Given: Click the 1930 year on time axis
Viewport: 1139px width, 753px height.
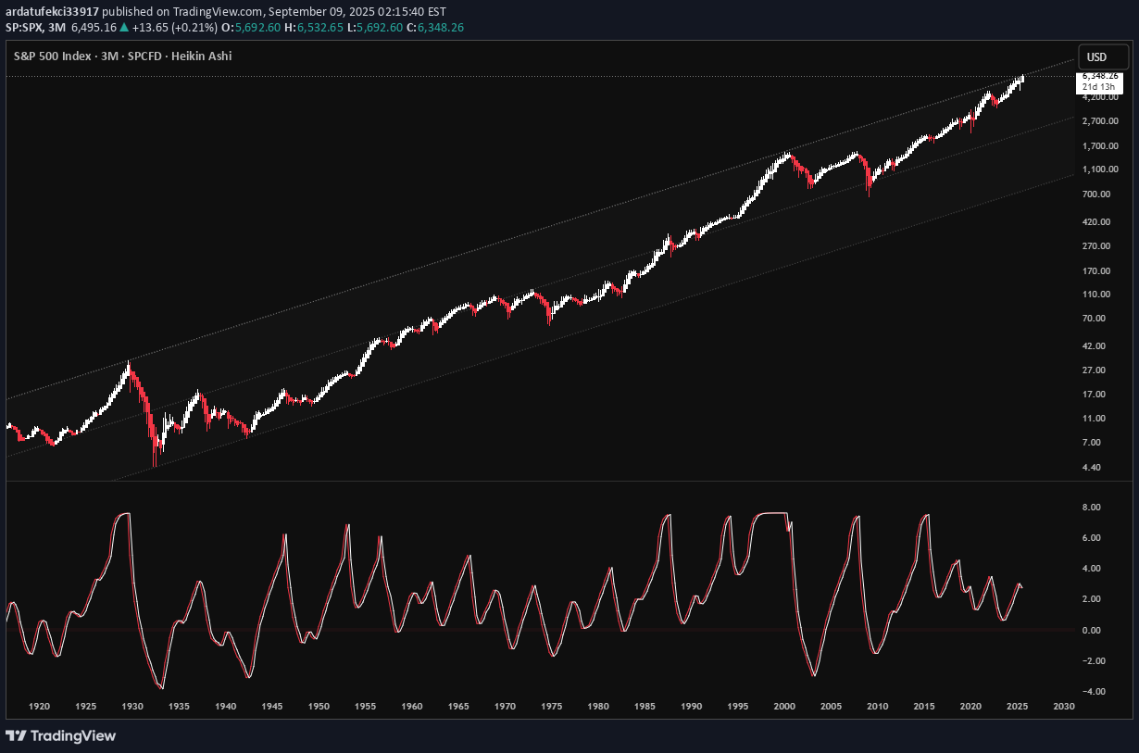Looking at the screenshot, I should (132, 707).
